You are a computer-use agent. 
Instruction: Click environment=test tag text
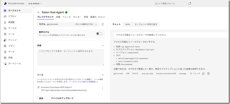tap(128, 61)
